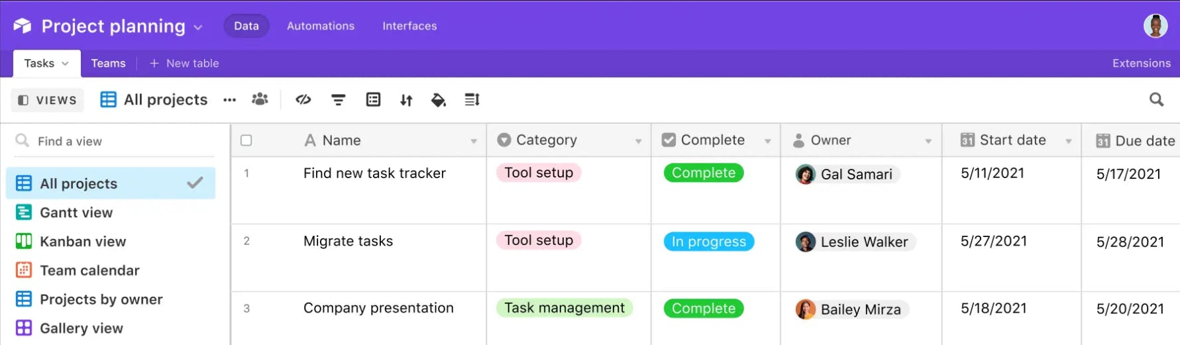Image resolution: width=1180 pixels, height=345 pixels.
Task: Click the grid icon beside All projects title
Action: 108,99
